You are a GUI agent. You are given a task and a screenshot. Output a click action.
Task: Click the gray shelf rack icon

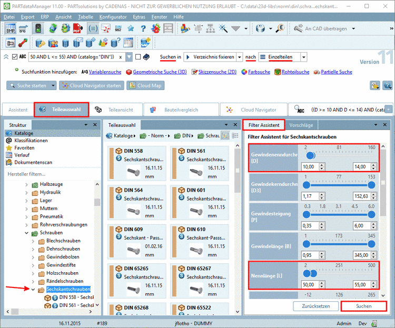tap(168, 28)
